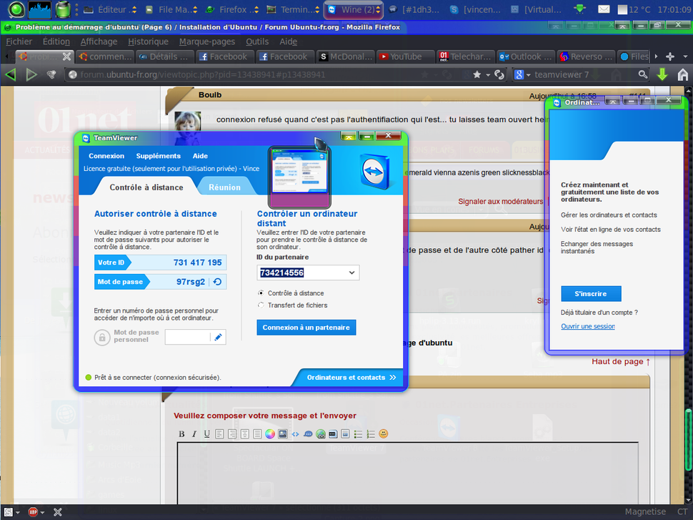Image resolution: width=693 pixels, height=520 pixels.
Task: List all Firefox tabs with the tab-bar arrow
Action: 685,57
